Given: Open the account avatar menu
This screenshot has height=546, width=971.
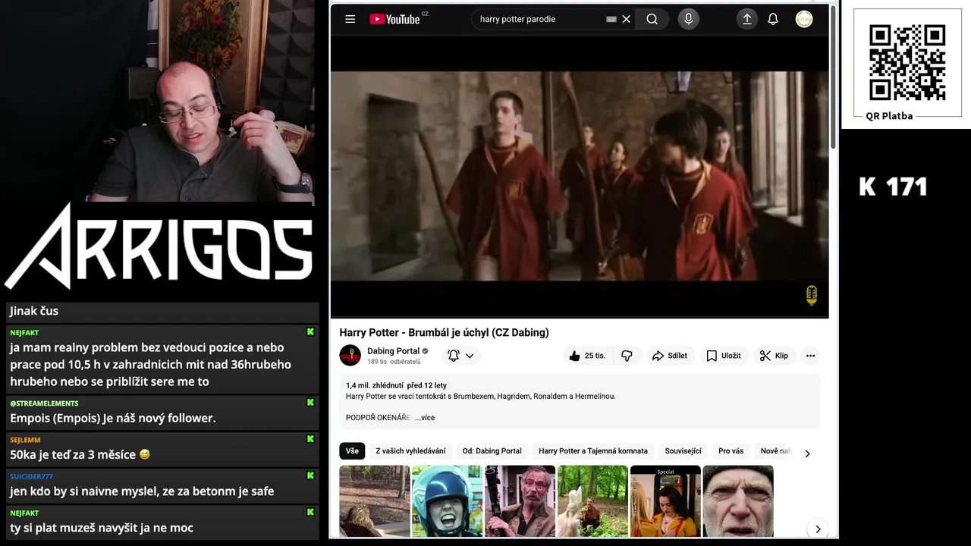Looking at the screenshot, I should 804,19.
